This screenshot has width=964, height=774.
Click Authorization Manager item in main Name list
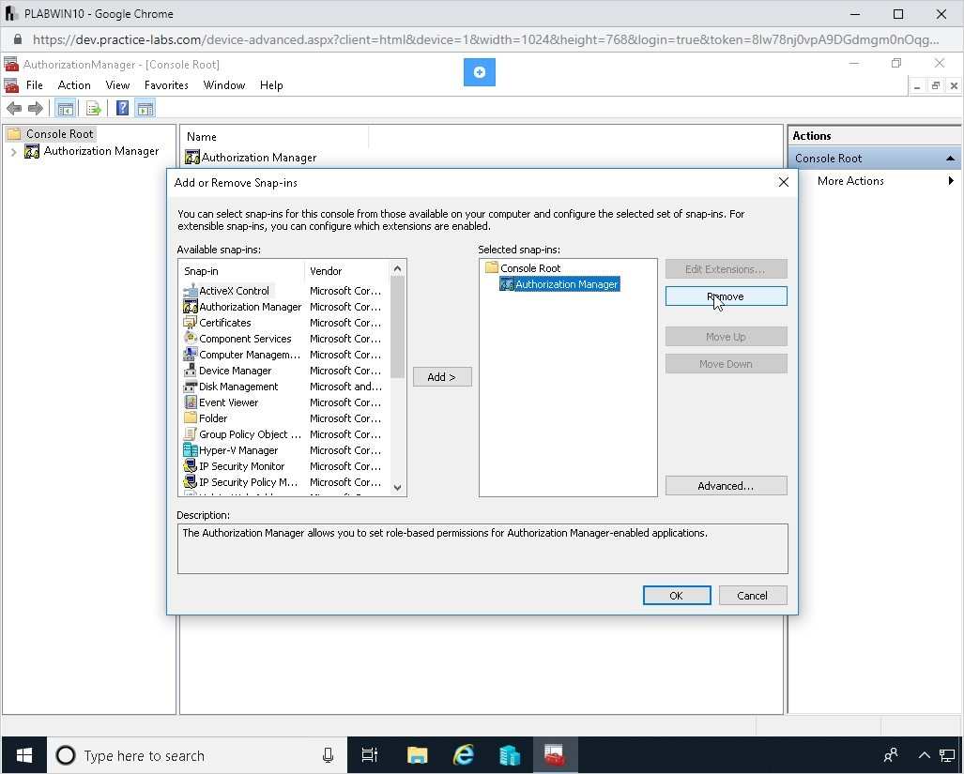coord(251,158)
